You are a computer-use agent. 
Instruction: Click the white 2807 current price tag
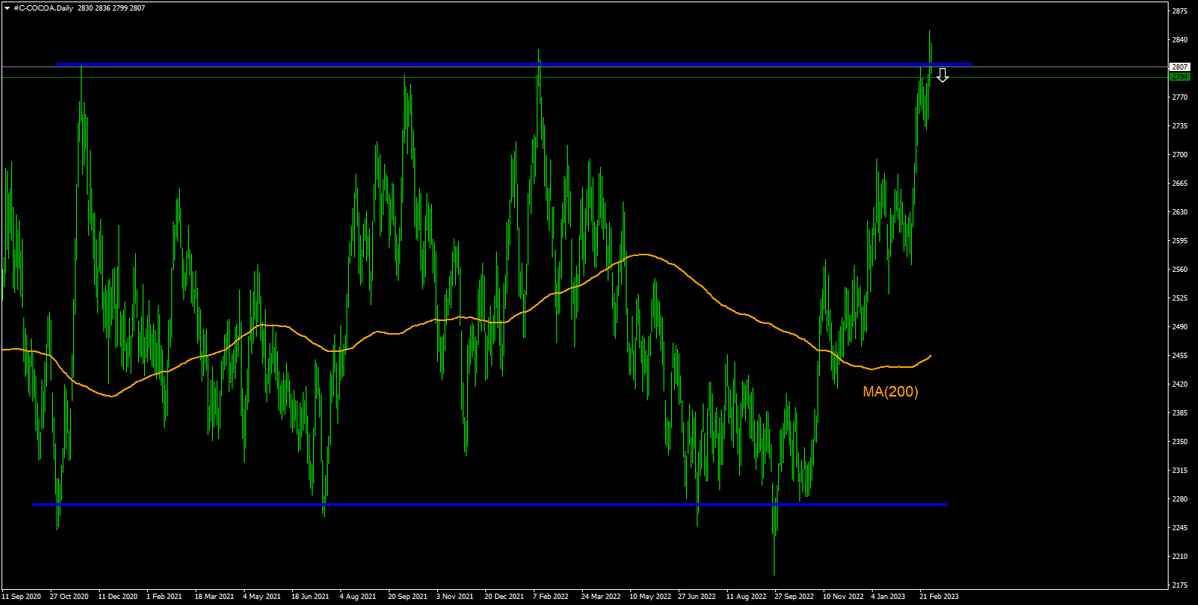coord(1180,67)
